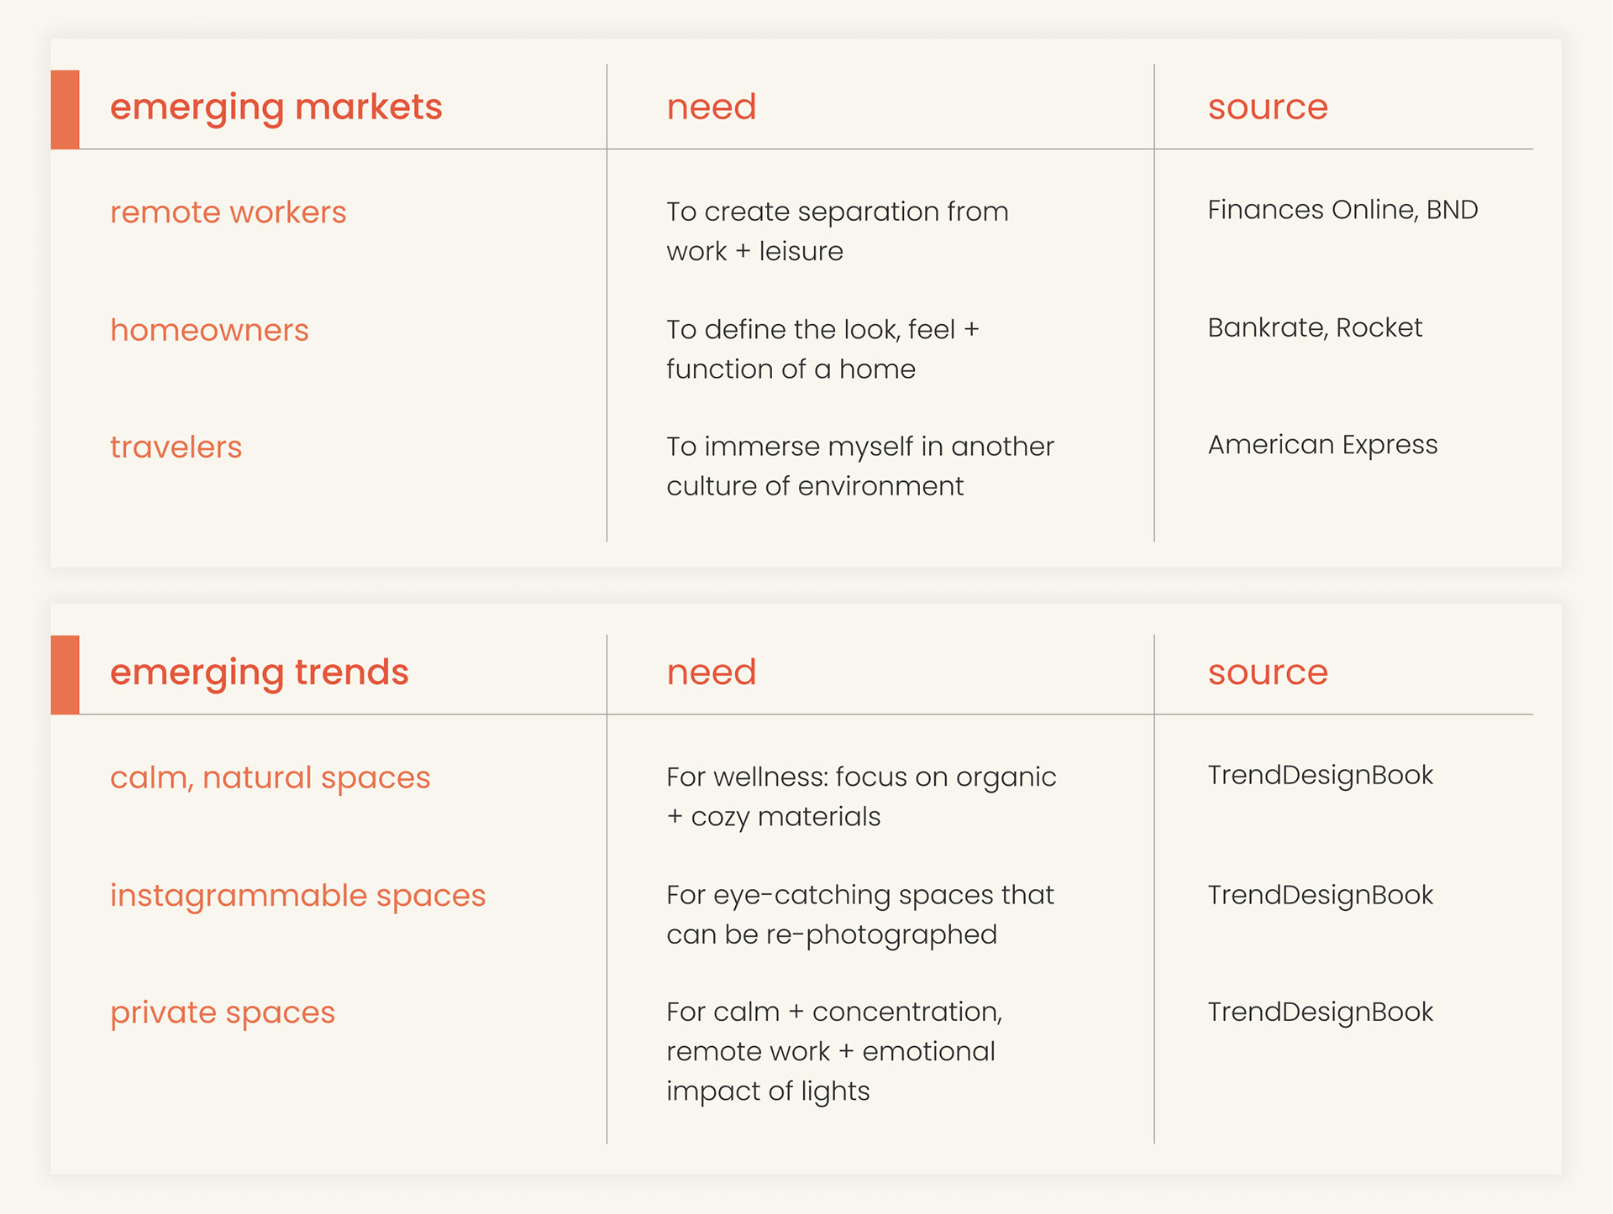Click the Finances Online, BND source

[x=1342, y=210]
